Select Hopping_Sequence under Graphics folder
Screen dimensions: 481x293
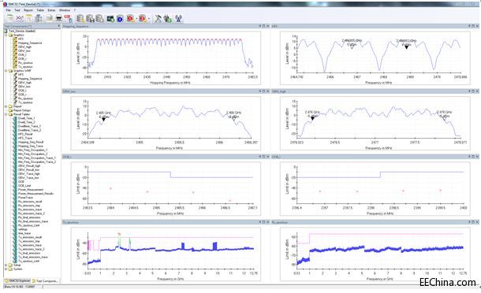click(x=30, y=43)
